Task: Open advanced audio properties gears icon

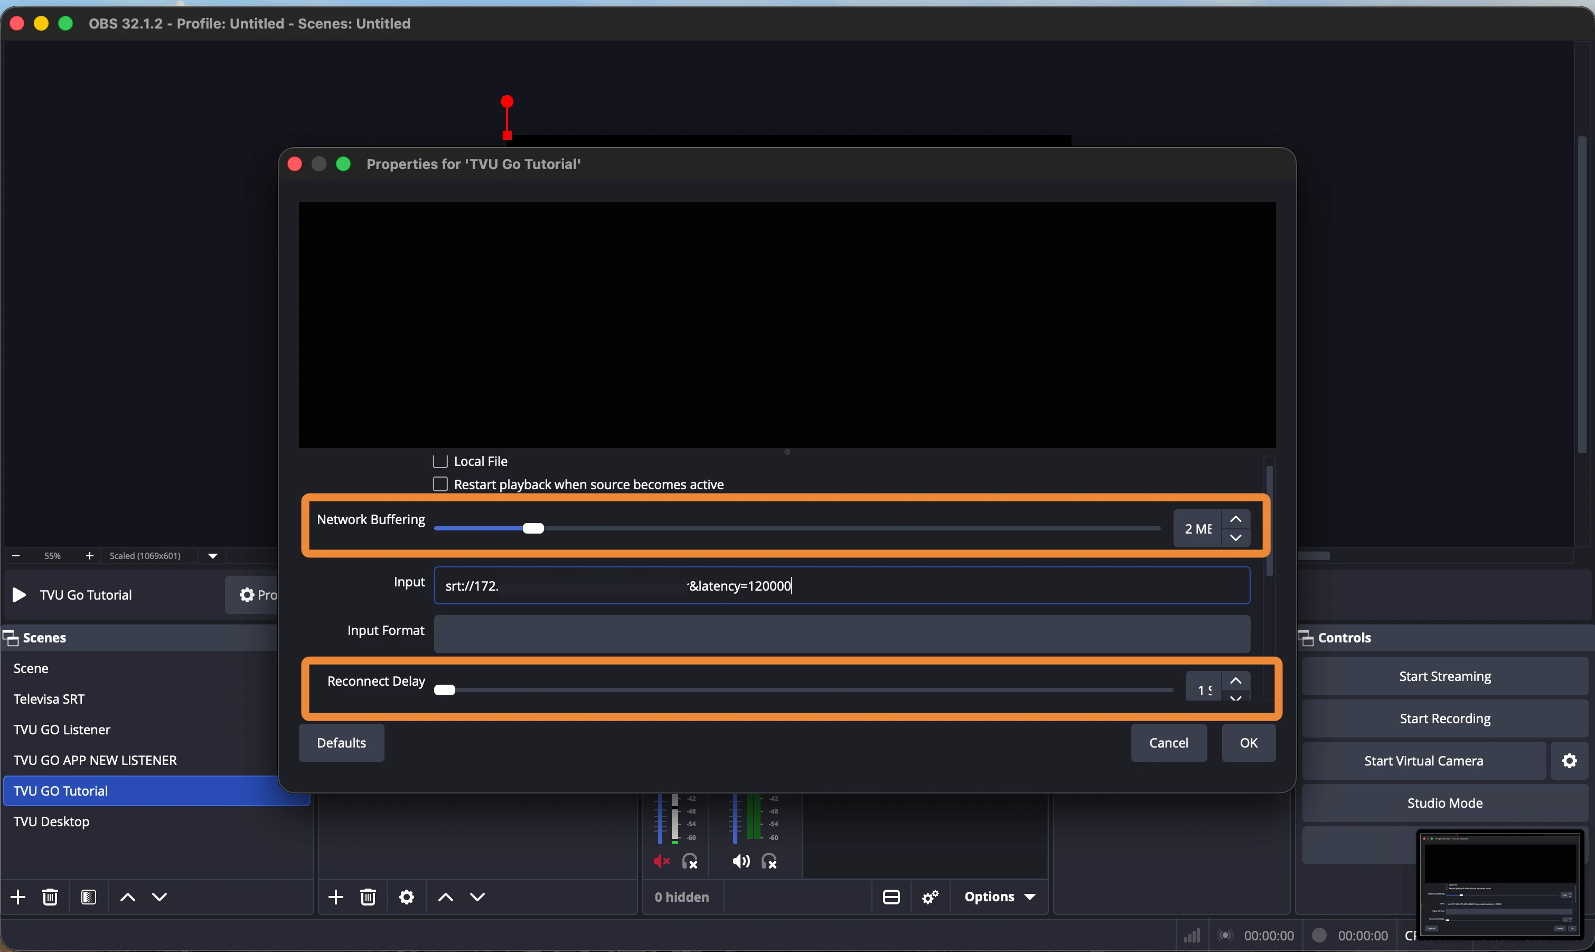Action: [931, 897]
